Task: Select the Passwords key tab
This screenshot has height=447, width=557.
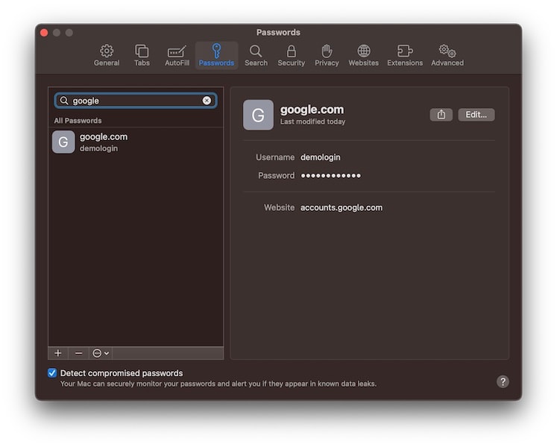Action: (216, 55)
